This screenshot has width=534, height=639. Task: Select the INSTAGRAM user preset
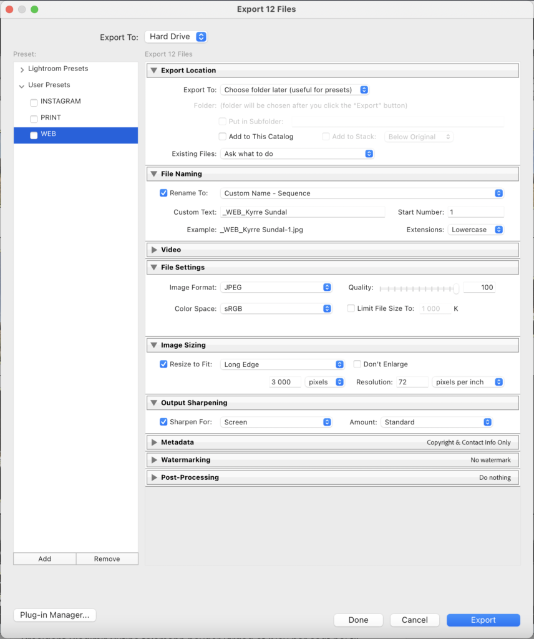click(x=61, y=101)
